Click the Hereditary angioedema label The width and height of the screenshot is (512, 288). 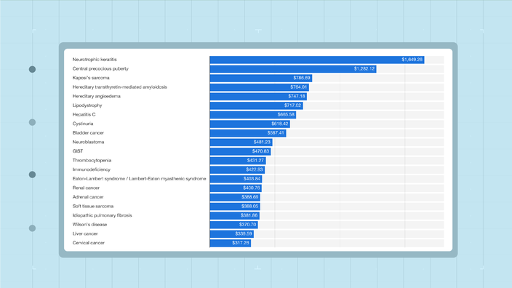pyautogui.click(x=96, y=96)
